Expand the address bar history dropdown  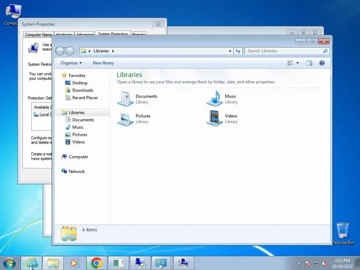(x=230, y=51)
